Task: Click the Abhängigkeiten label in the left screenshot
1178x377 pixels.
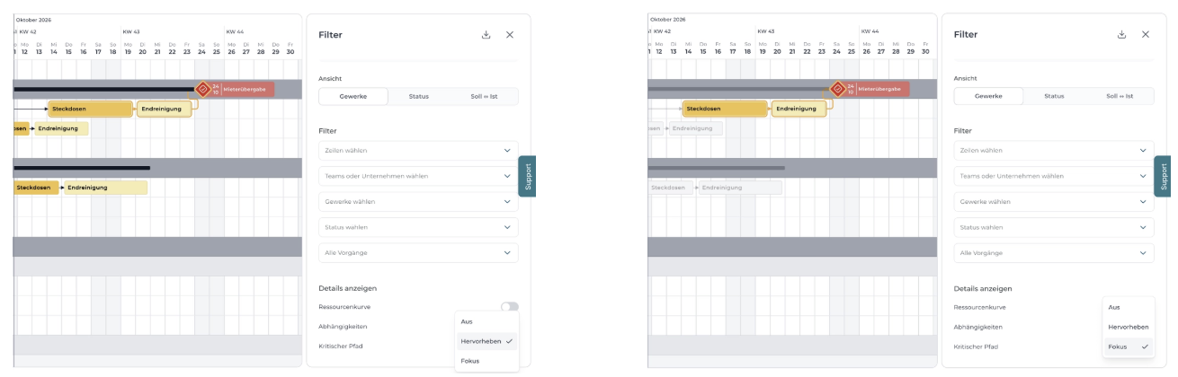Action: point(343,327)
